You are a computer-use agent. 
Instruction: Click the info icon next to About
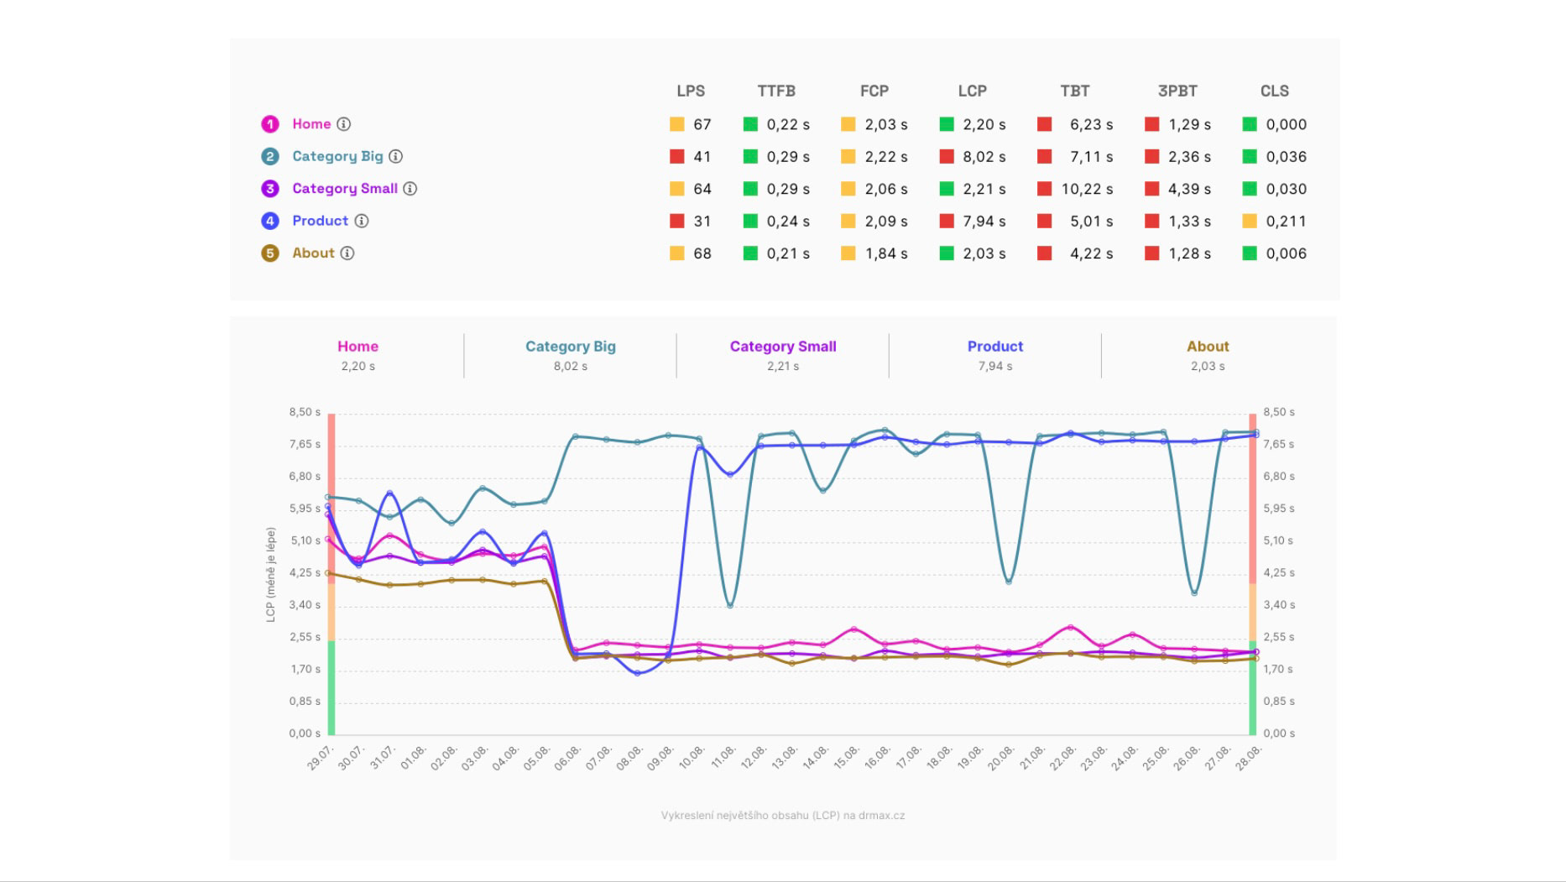347,253
